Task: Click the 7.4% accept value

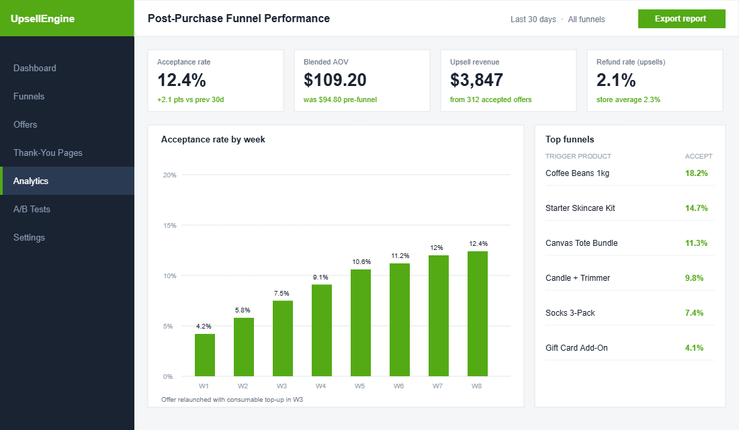Action: (694, 312)
